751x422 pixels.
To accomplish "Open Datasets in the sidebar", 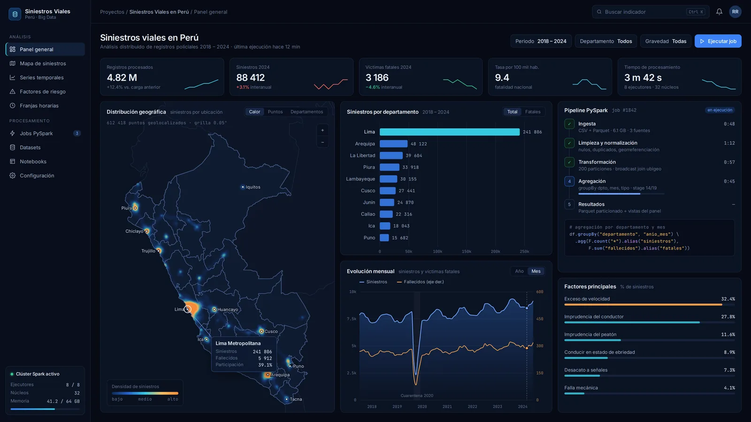I will tap(45, 147).
